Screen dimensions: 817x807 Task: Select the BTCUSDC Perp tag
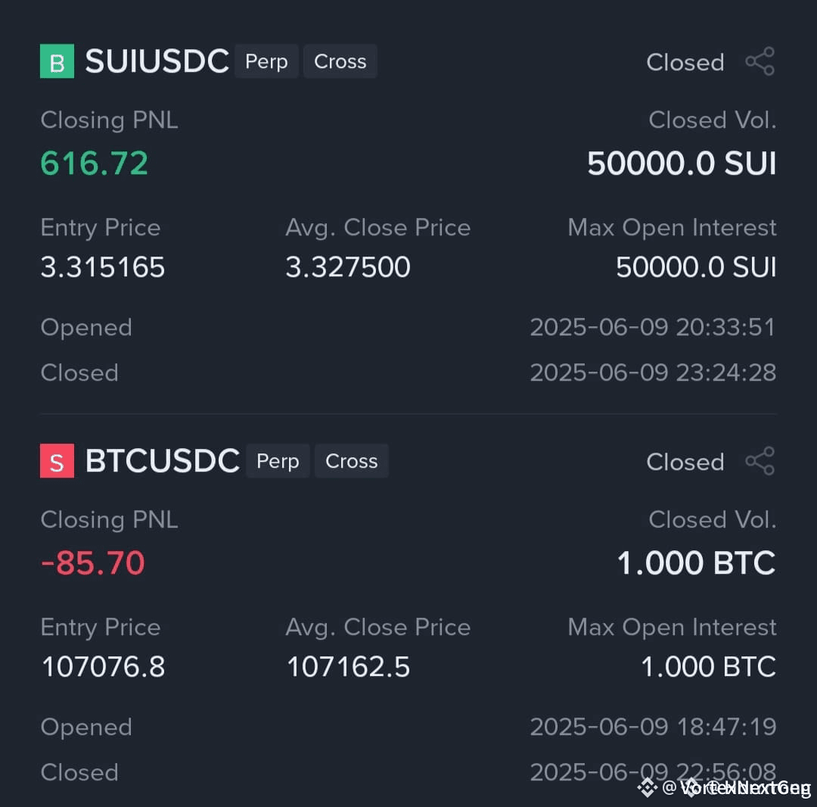tap(278, 461)
